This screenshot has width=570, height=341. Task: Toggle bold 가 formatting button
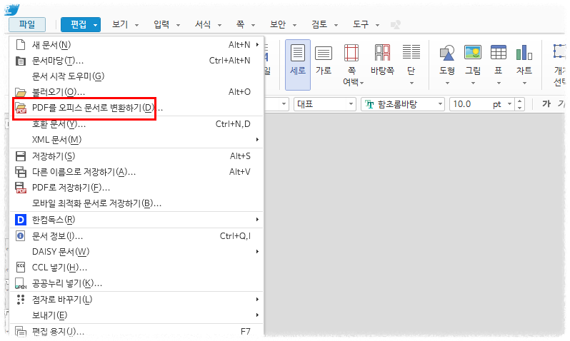click(546, 104)
